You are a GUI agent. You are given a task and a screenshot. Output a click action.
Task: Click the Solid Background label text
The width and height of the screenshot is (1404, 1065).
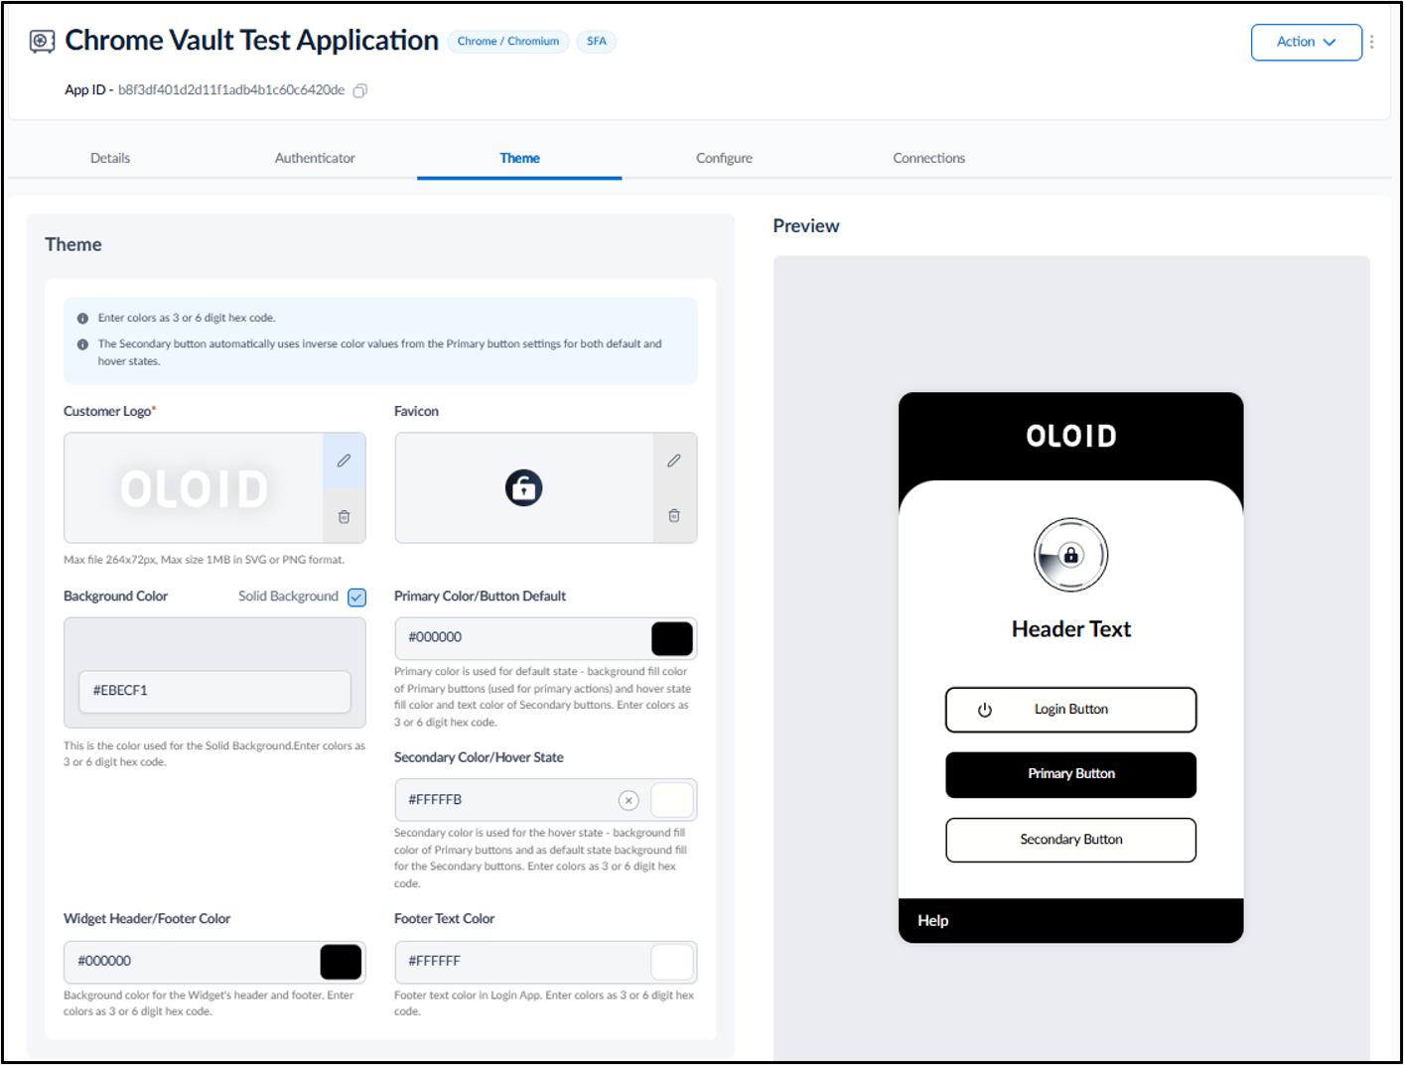(288, 597)
